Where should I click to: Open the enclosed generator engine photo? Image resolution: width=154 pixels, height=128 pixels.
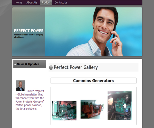(120, 105)
